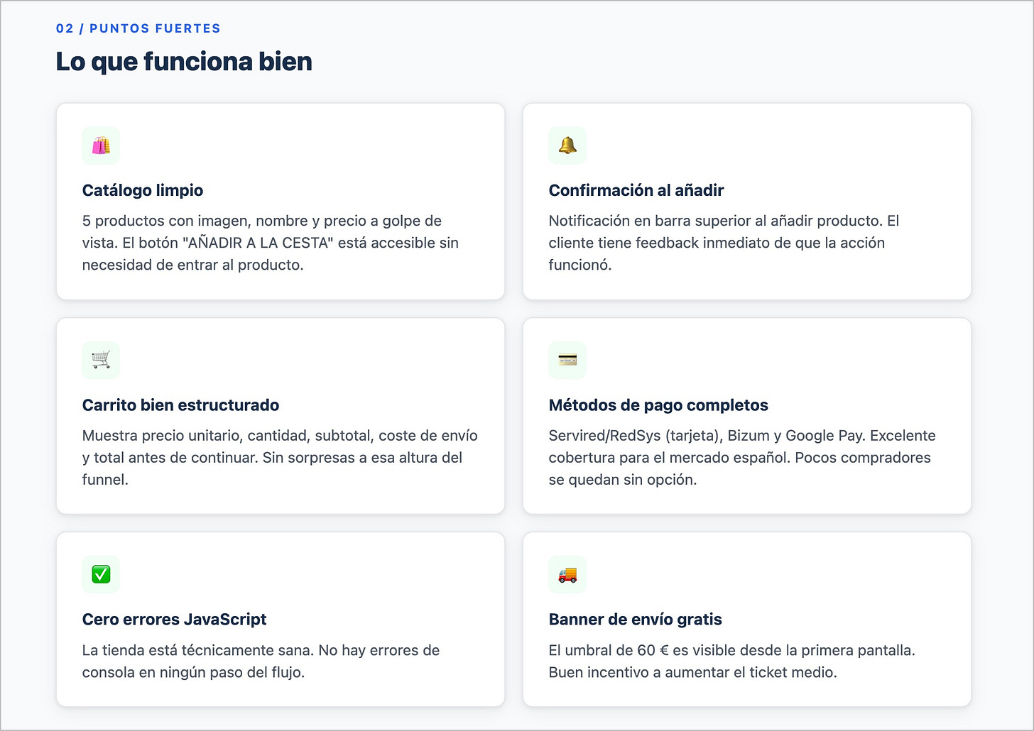Click the green checkmark icon above Cero errores

click(101, 574)
